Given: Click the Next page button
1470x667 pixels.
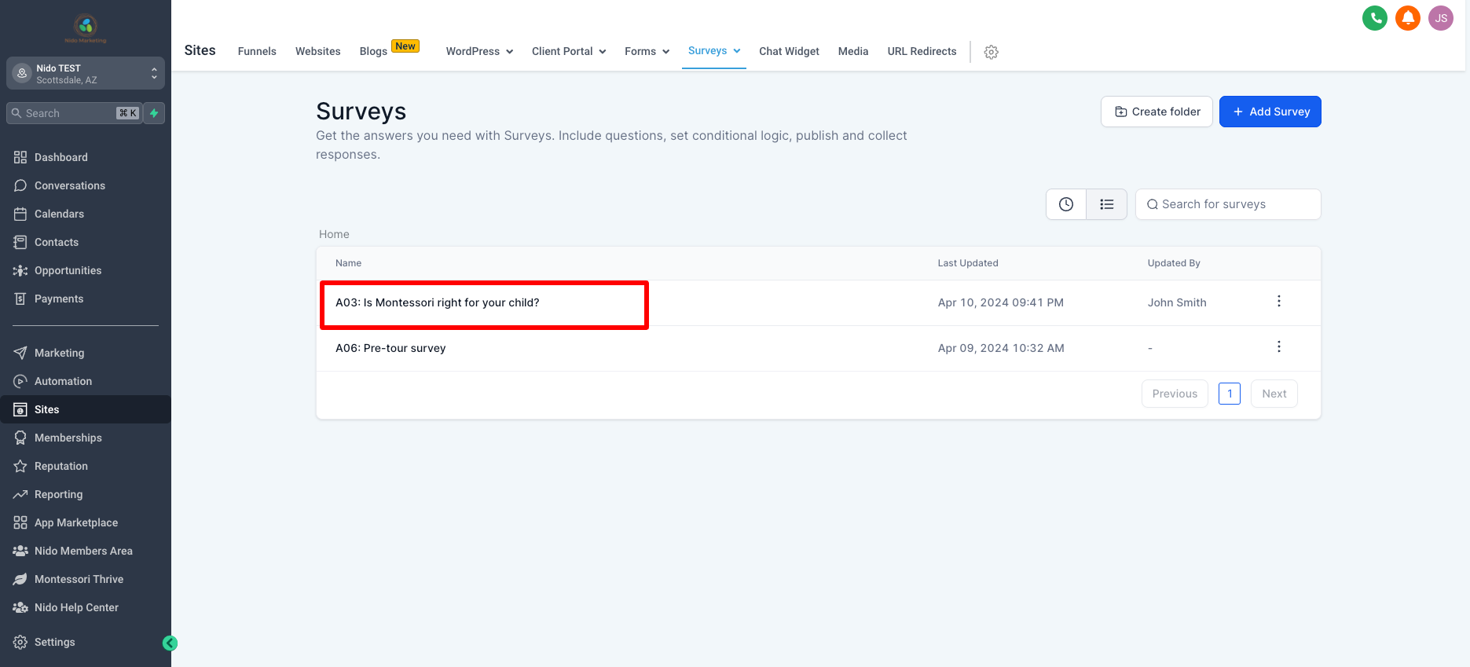Looking at the screenshot, I should coord(1274,394).
